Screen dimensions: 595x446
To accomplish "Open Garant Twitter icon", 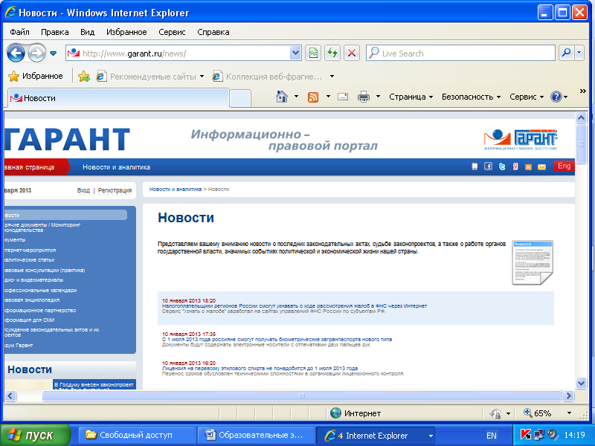I will pyautogui.click(x=502, y=167).
